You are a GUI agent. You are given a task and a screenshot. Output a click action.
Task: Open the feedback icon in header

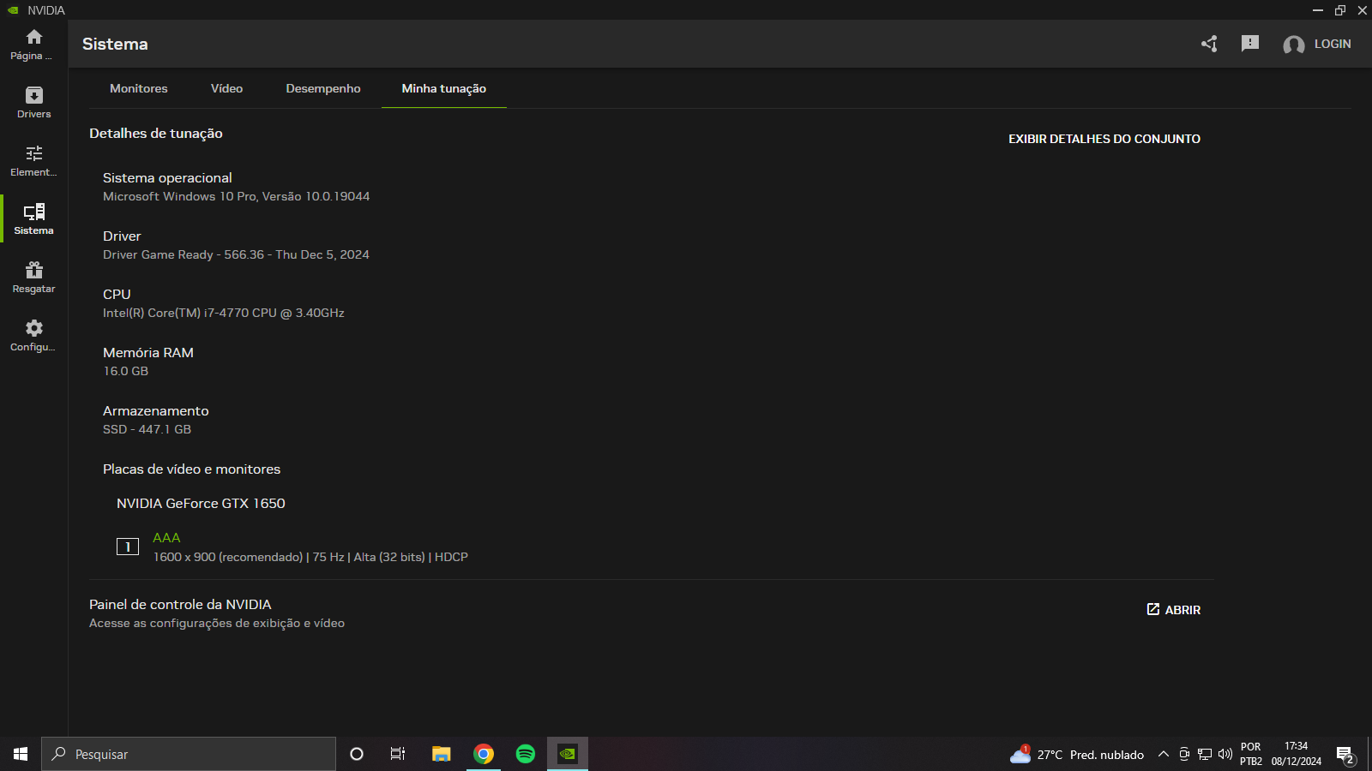1250,44
